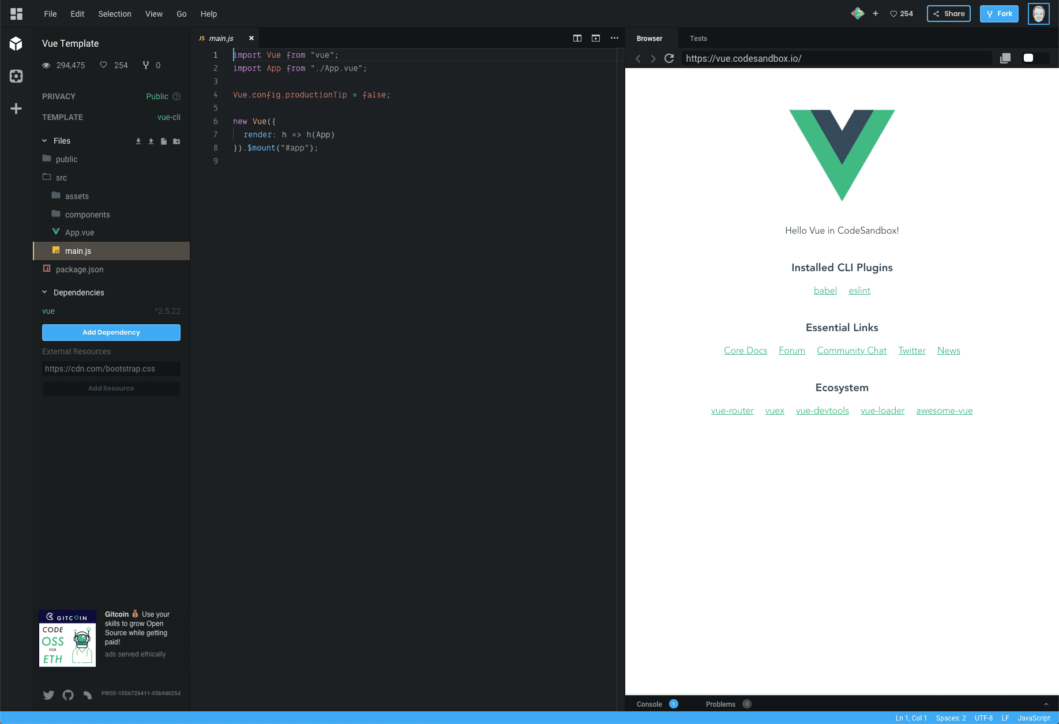Expand the bottom console panel with the chevron
The height and width of the screenshot is (724, 1059).
[x=1046, y=704]
